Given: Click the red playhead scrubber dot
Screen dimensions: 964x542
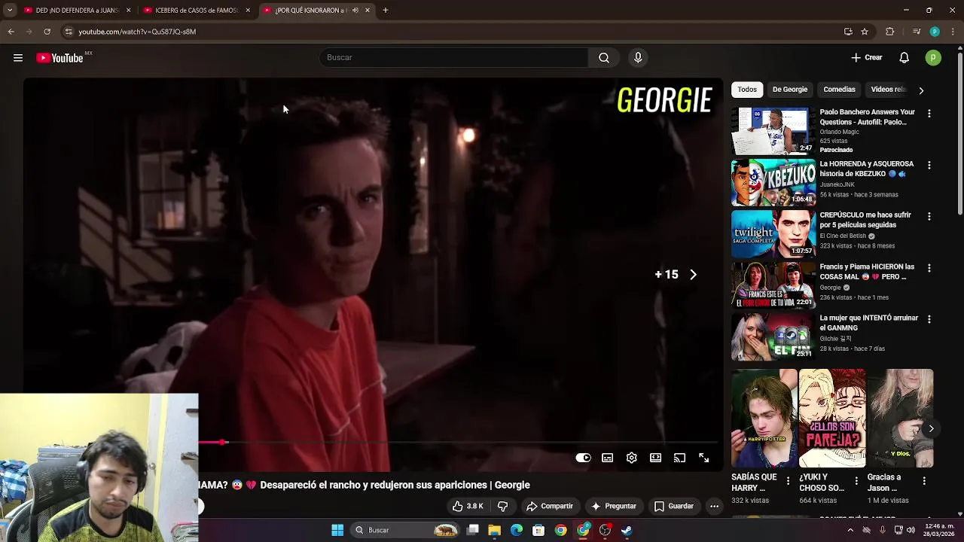Looking at the screenshot, I should (x=223, y=442).
